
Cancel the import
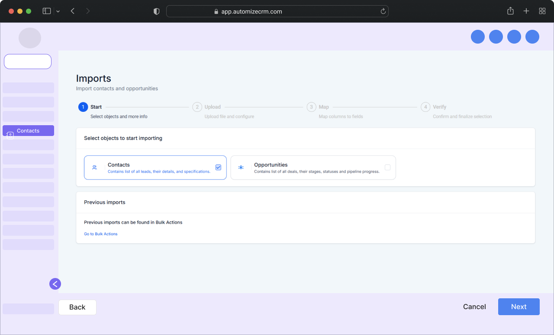474,307
